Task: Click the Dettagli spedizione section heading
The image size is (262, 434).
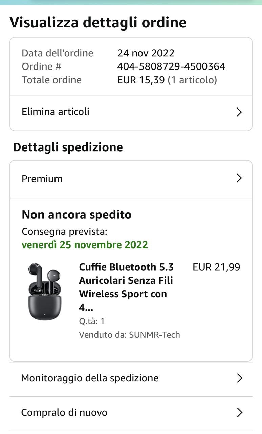Action: (x=68, y=147)
